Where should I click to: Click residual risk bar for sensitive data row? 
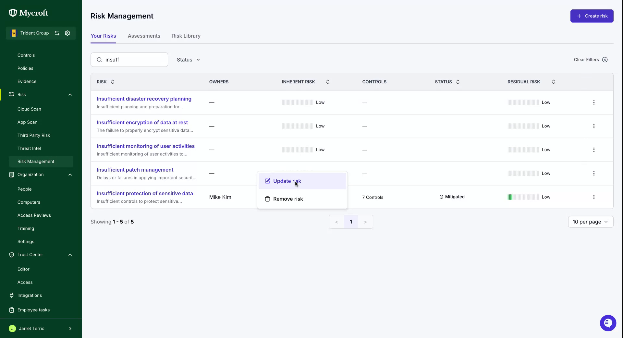(523, 197)
